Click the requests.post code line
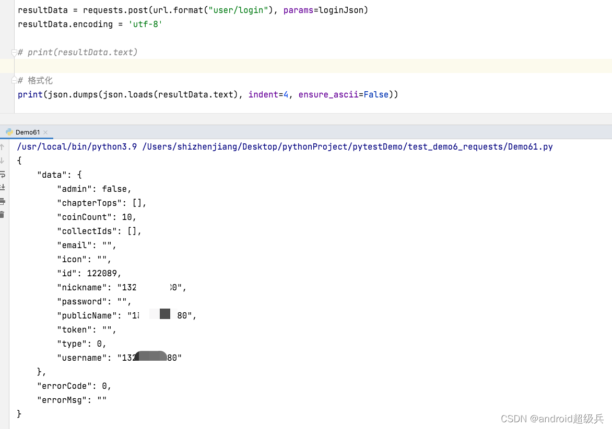 [x=193, y=10]
